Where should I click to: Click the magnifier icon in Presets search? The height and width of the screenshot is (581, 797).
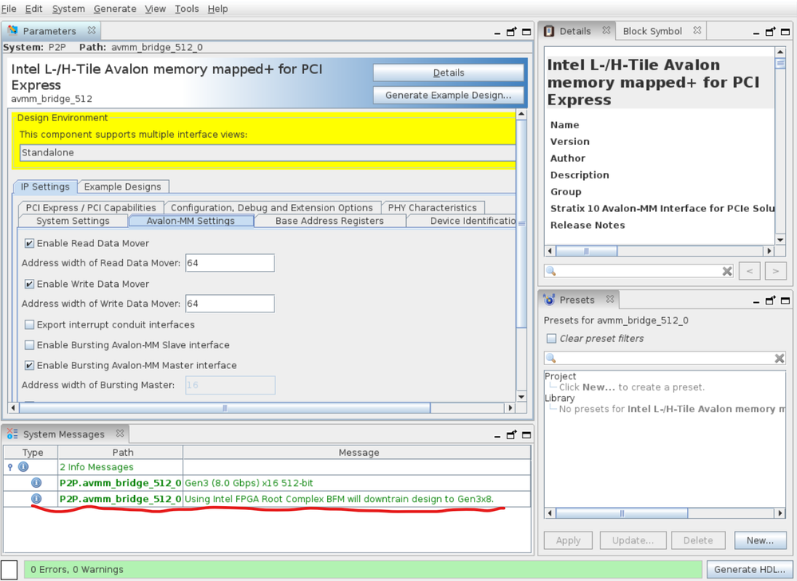click(551, 358)
